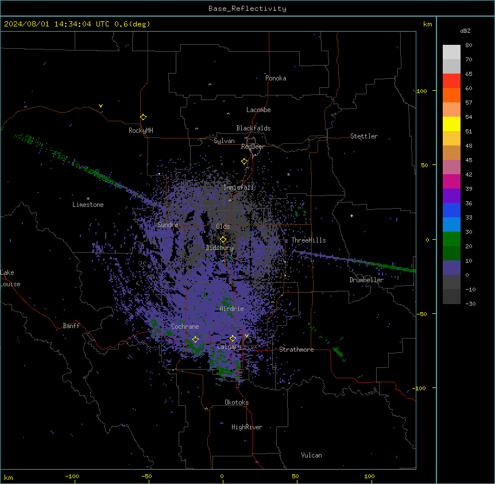Screen dimensions: 495x484
Task: Click the yellow diamond marker south of RedDeer
Action: coord(245,162)
